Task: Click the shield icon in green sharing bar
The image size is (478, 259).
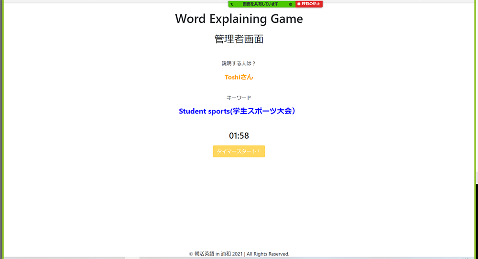Action: coord(291,4)
